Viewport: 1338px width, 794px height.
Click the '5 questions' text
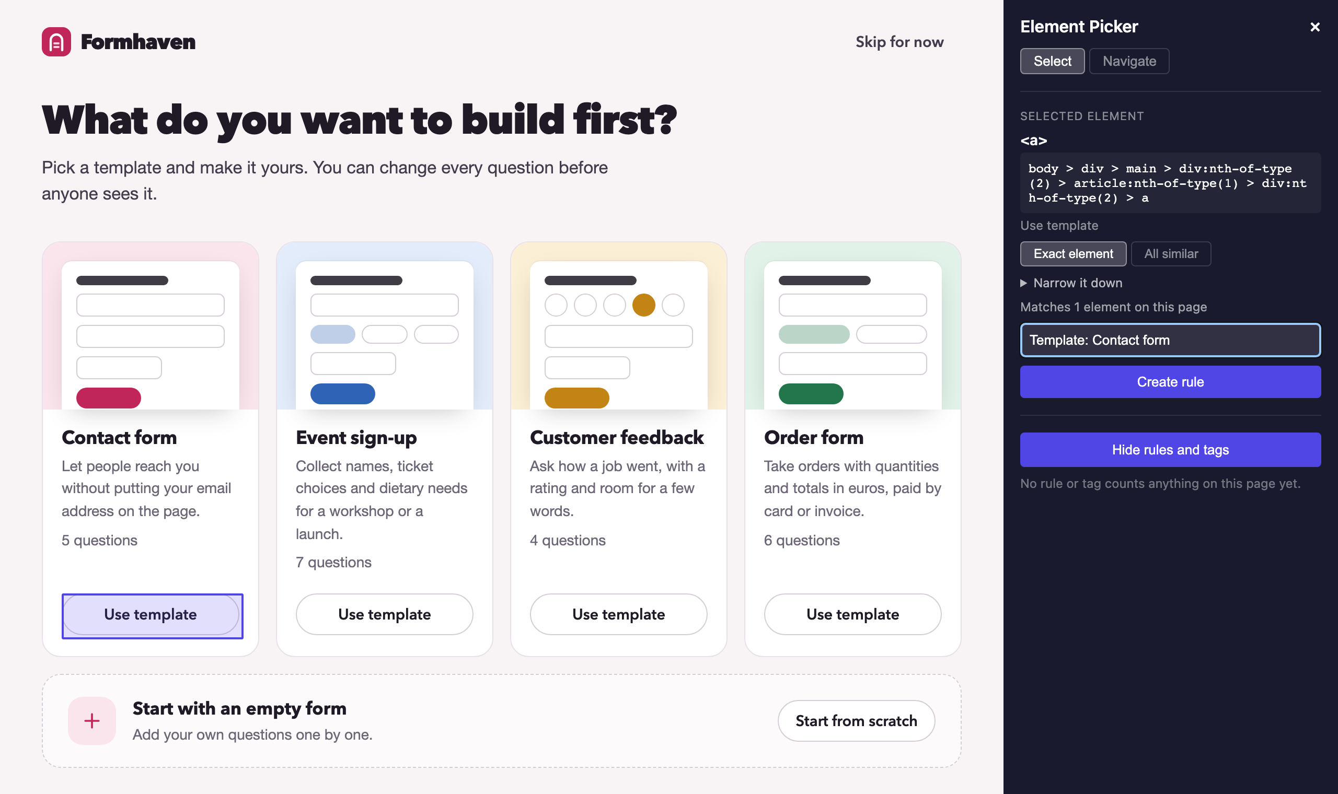click(99, 541)
